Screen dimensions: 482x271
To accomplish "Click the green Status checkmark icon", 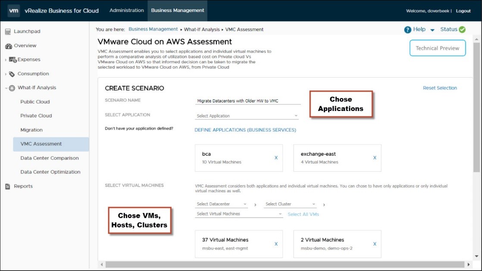I will (462, 29).
